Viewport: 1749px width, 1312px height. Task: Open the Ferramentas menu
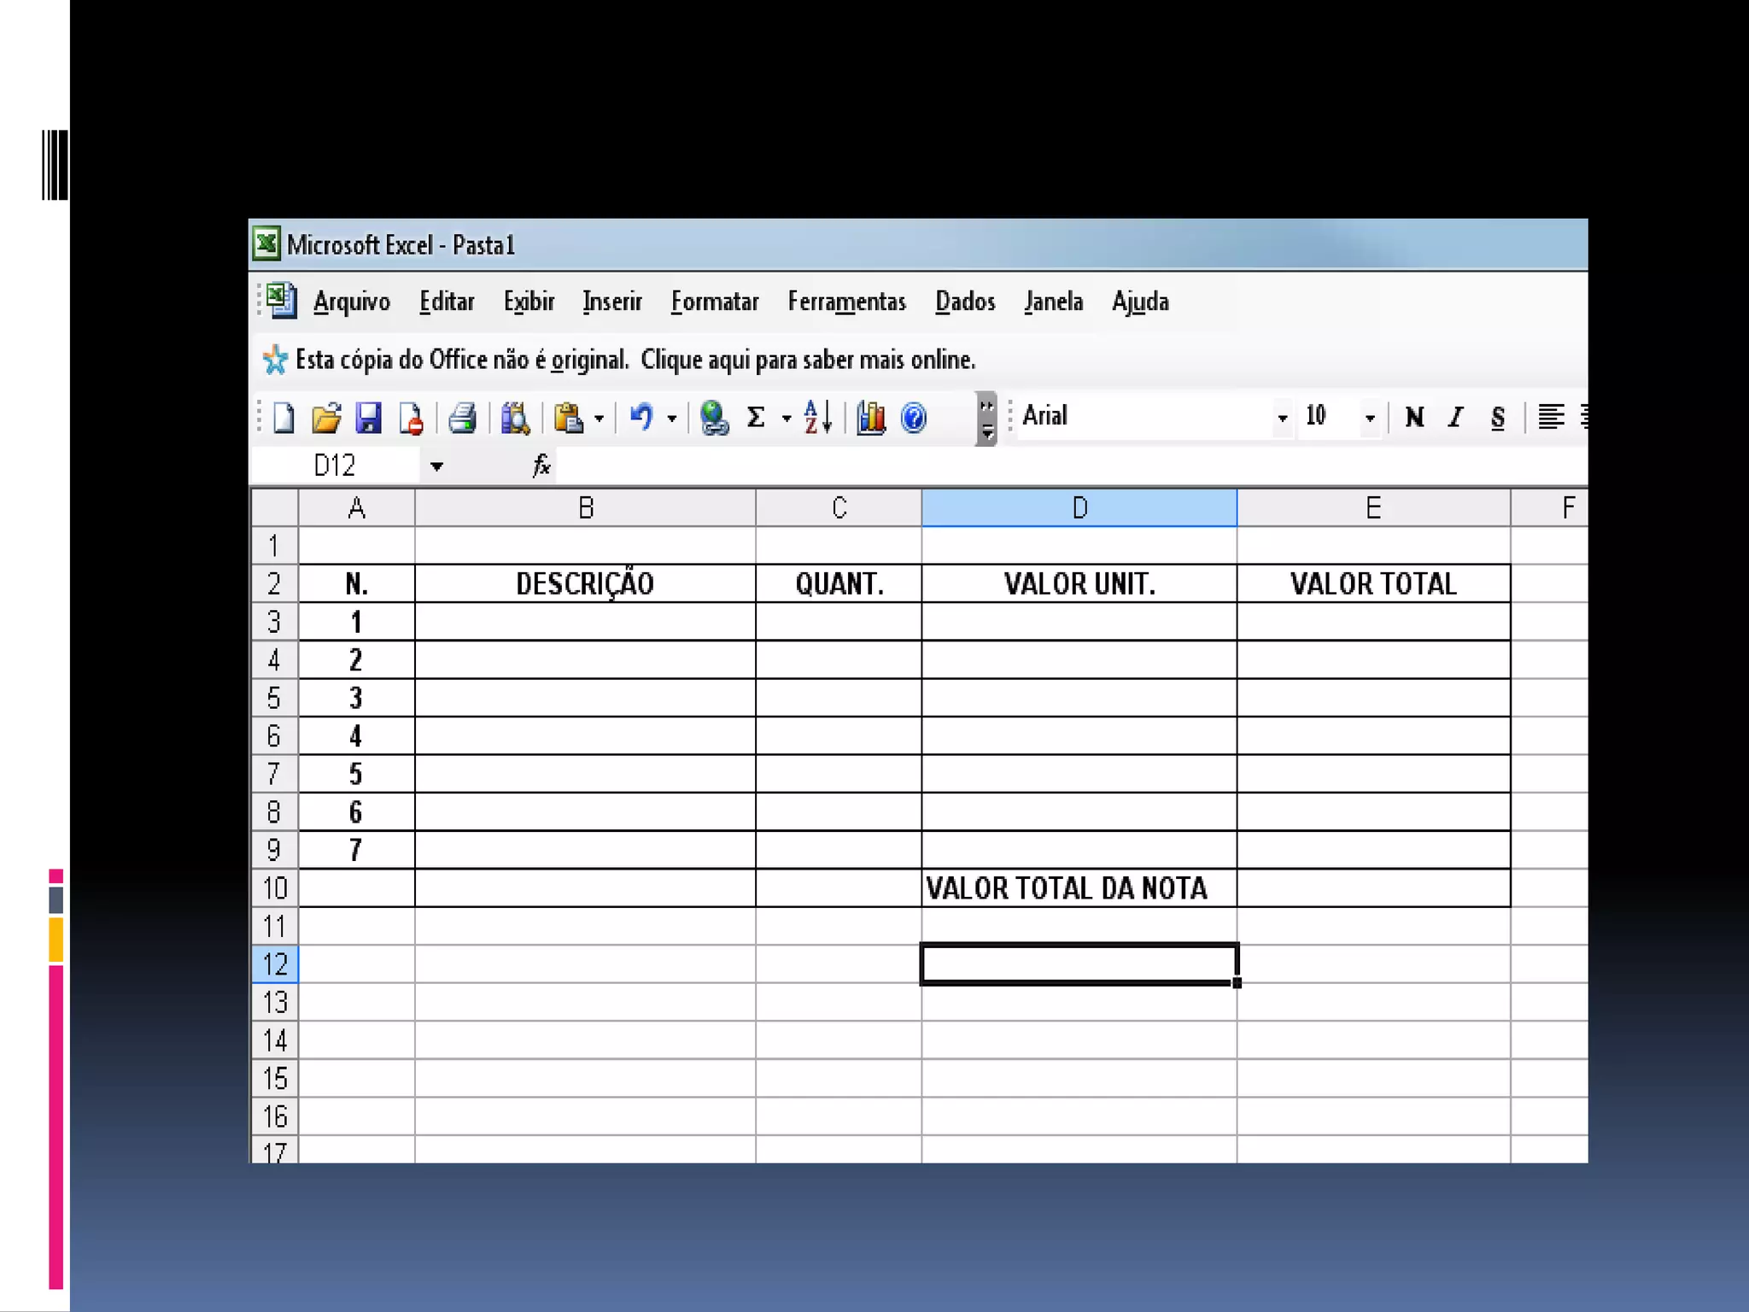pyautogui.click(x=846, y=302)
